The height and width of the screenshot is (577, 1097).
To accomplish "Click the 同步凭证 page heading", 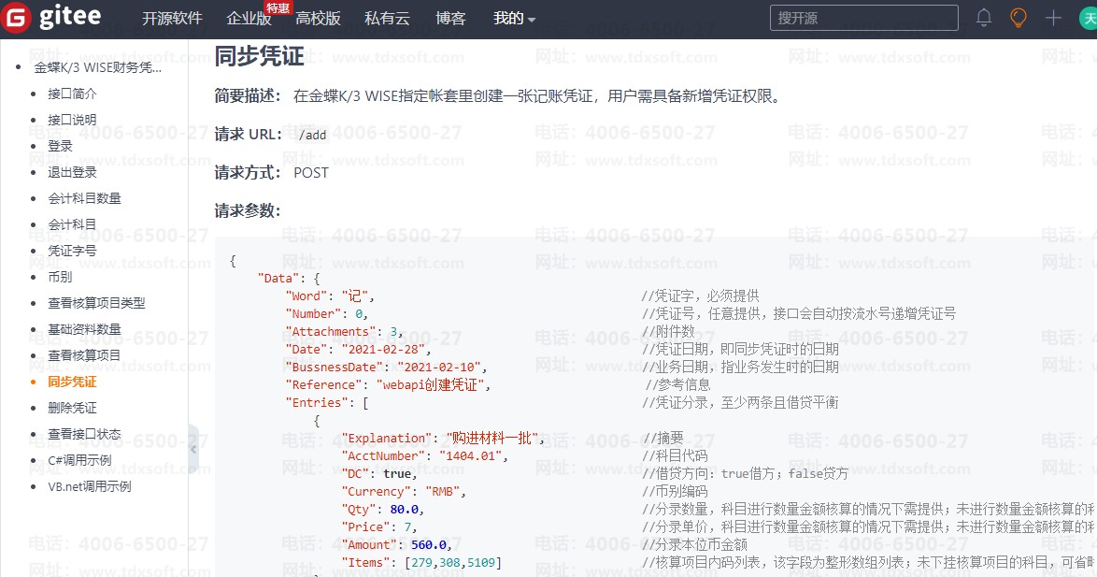I will click(259, 56).
